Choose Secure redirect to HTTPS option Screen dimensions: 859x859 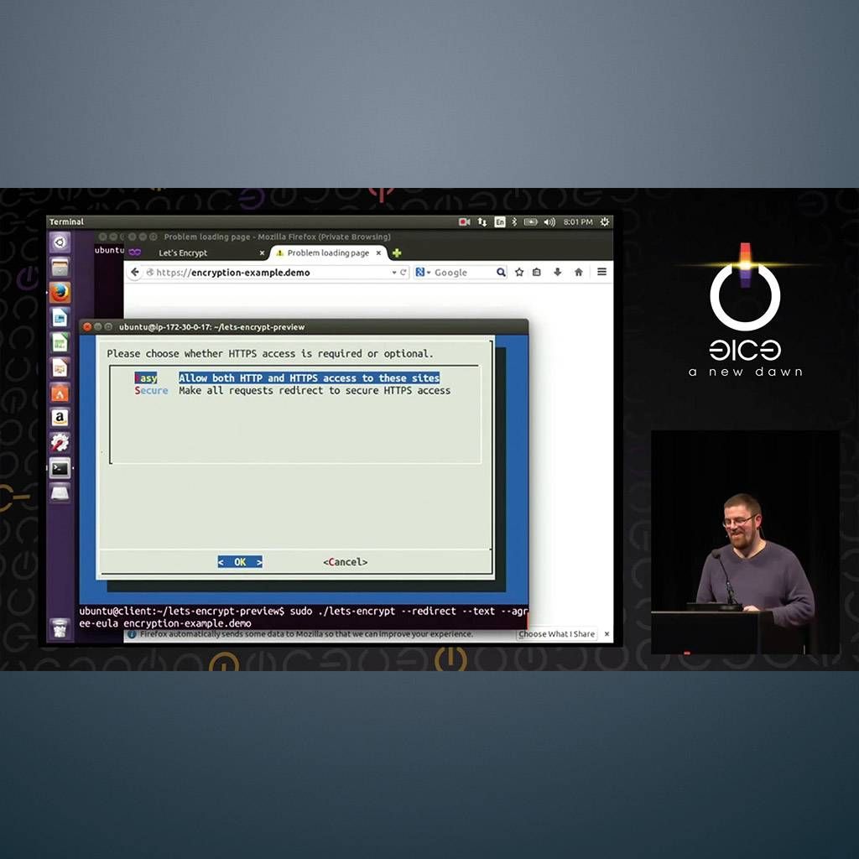[314, 391]
